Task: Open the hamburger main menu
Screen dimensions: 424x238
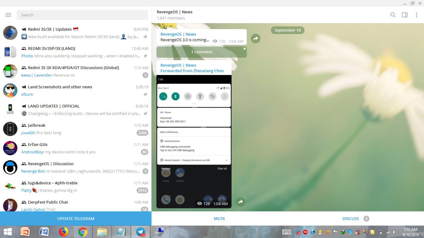Action: (x=8, y=15)
